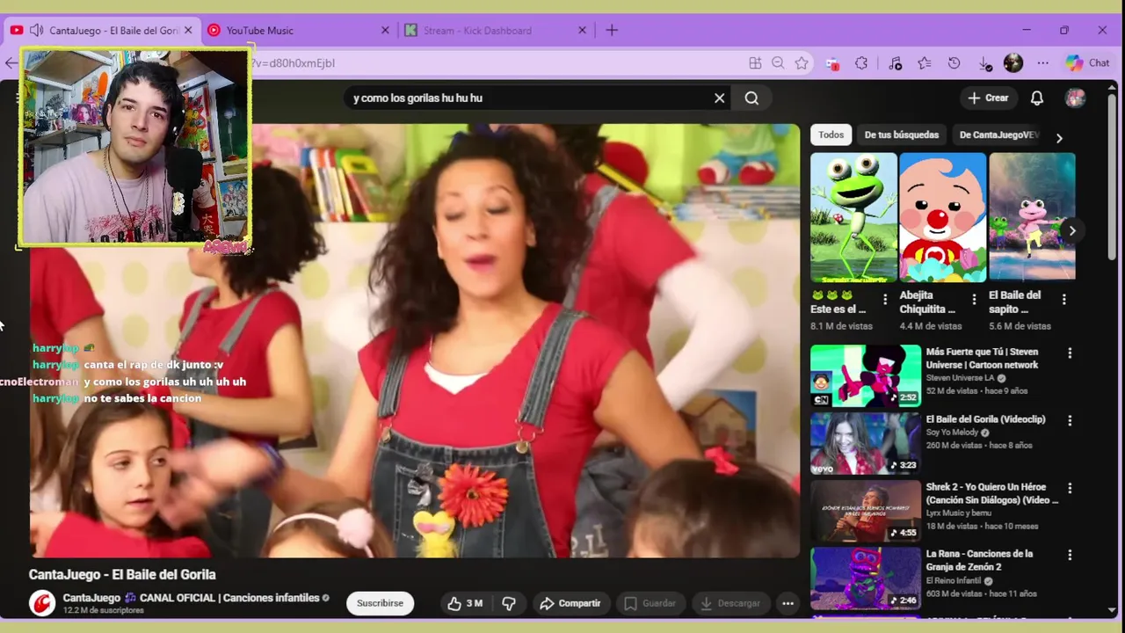The image size is (1125, 633).
Task: Open options for Shrek 2 video
Action: [x=1070, y=488]
